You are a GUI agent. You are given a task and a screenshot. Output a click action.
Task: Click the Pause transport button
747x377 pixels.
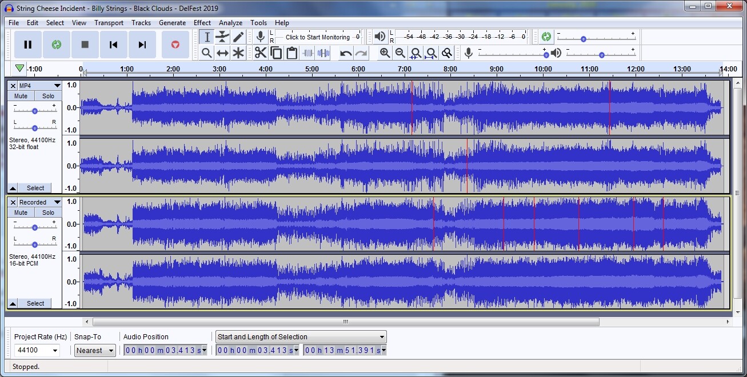point(27,45)
